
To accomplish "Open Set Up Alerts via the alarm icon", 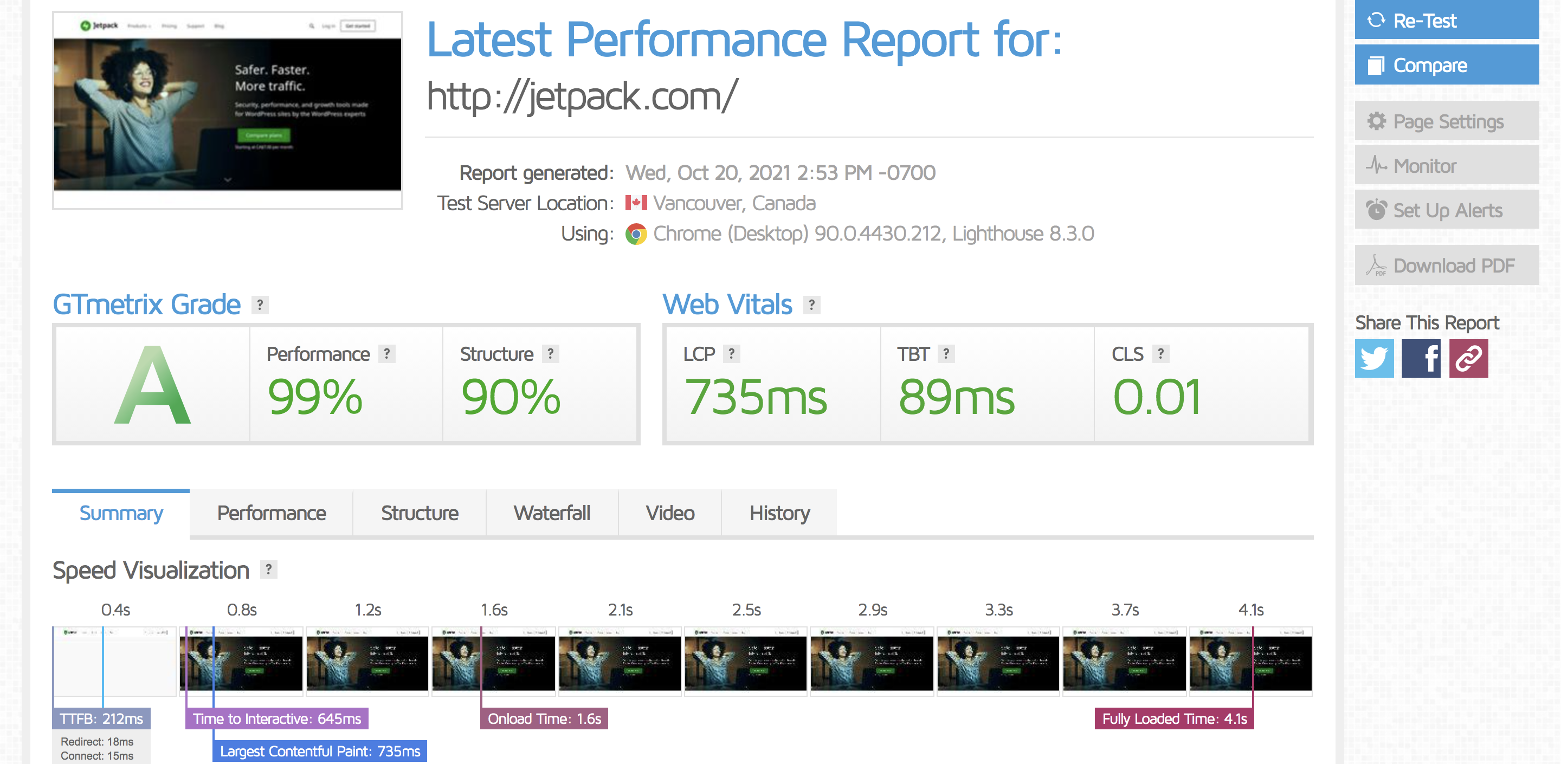I will 1376,210.
